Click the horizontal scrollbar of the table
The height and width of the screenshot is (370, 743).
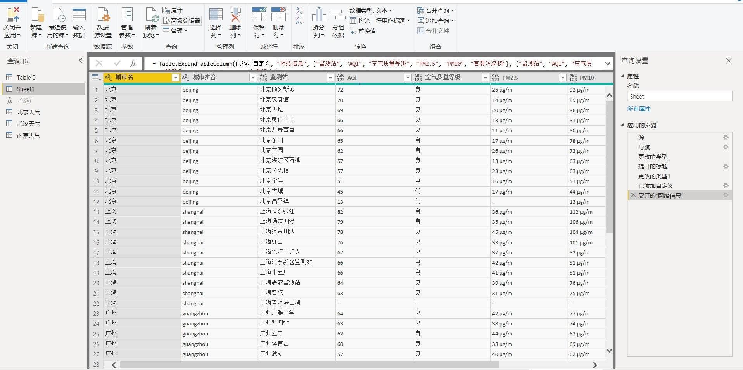309,365
